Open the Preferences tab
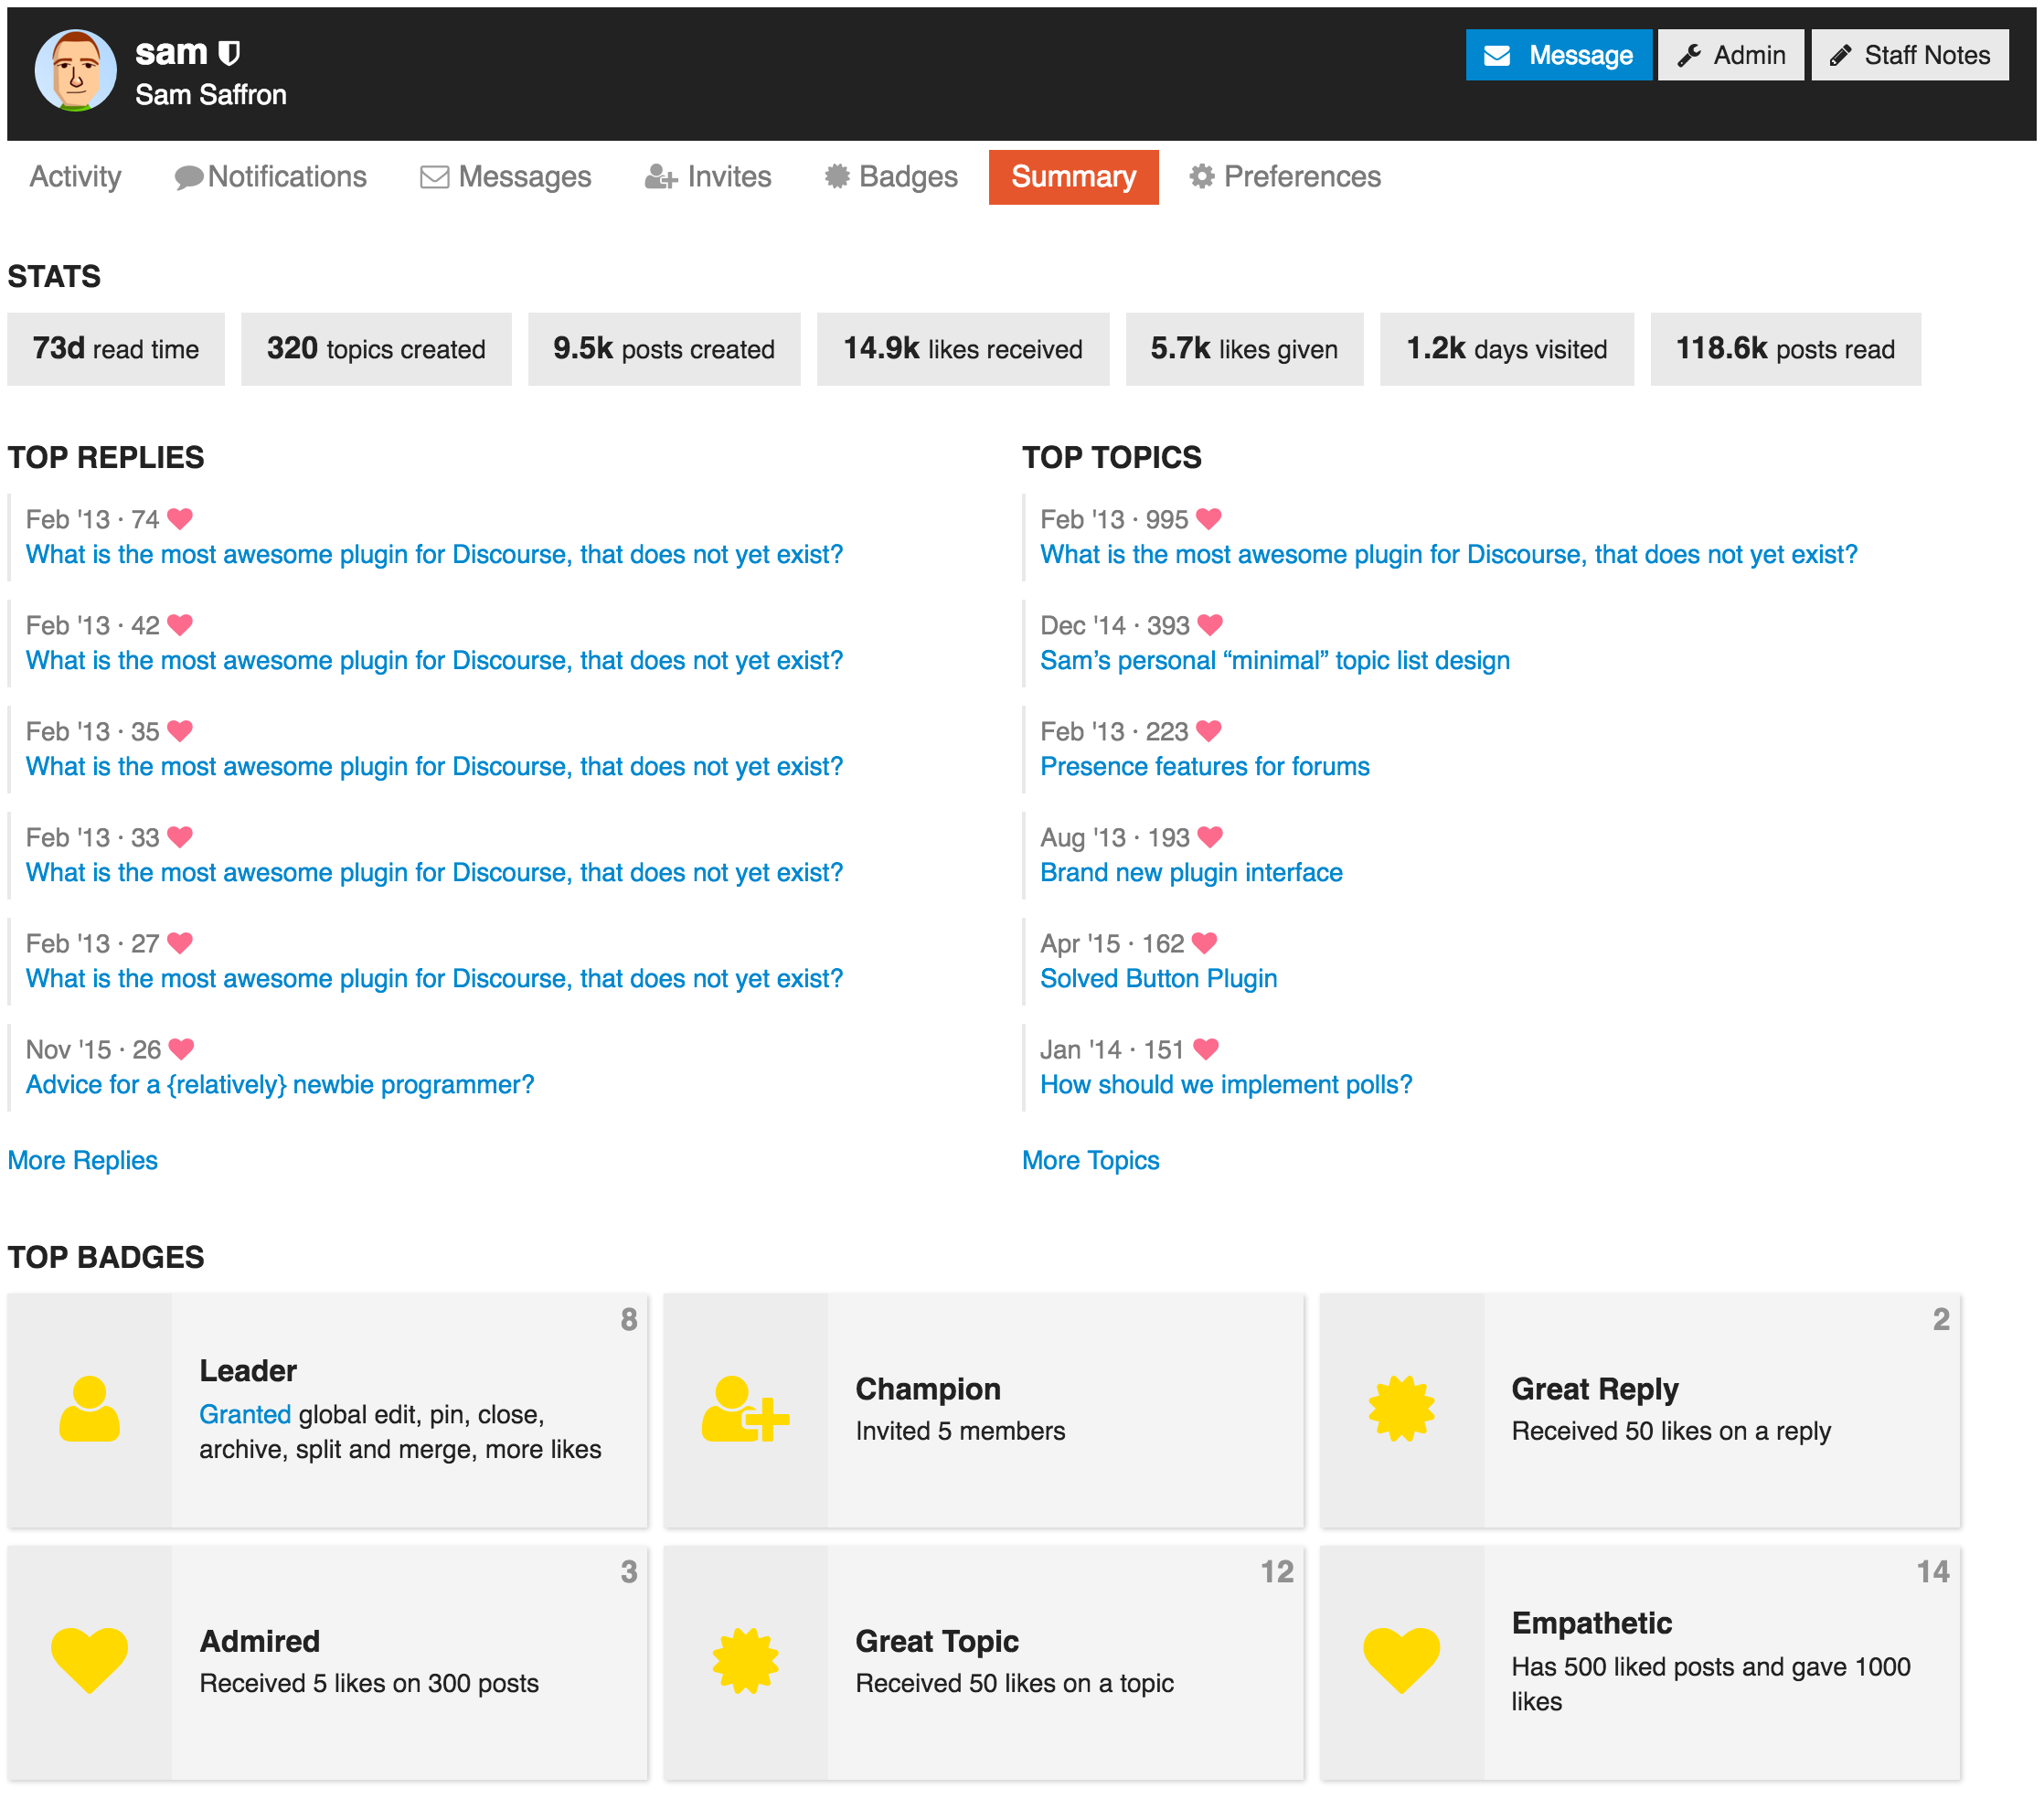The image size is (2044, 1799). (x=1285, y=177)
